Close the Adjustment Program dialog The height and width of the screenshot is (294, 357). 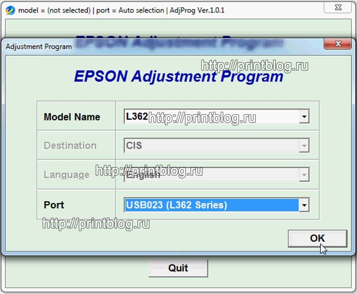(338, 44)
